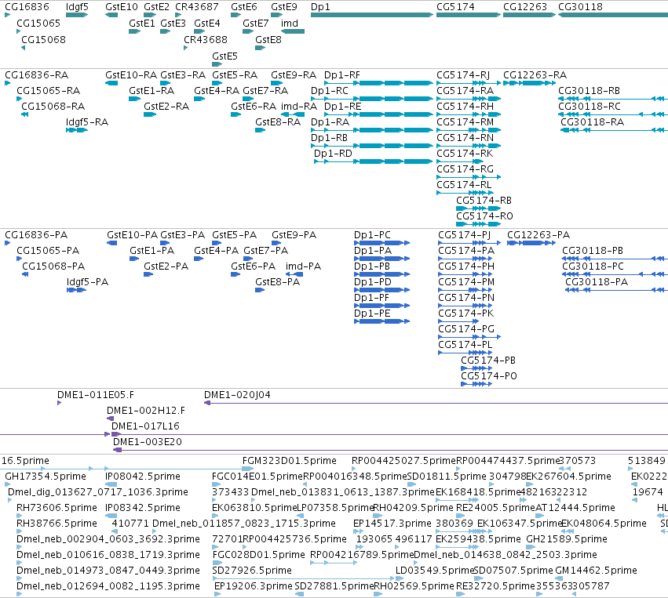Select the CG16836 gene label

(27, 7)
